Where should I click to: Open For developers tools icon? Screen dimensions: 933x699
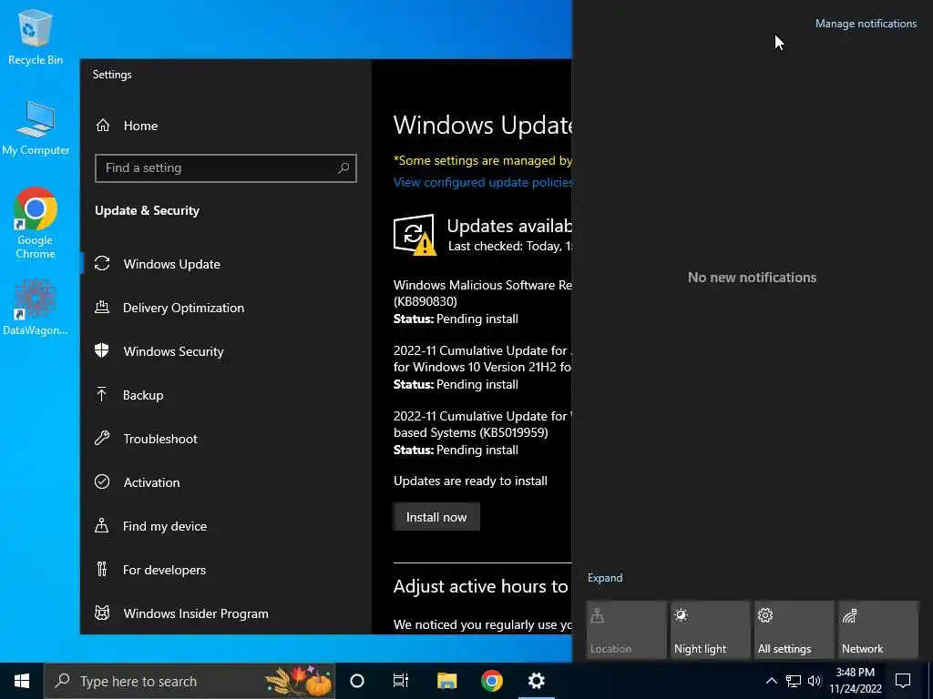(x=102, y=570)
